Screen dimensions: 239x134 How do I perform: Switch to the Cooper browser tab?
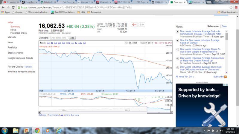point(85,2)
